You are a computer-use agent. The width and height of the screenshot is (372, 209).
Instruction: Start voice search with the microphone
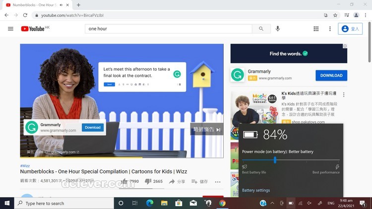[278, 29]
